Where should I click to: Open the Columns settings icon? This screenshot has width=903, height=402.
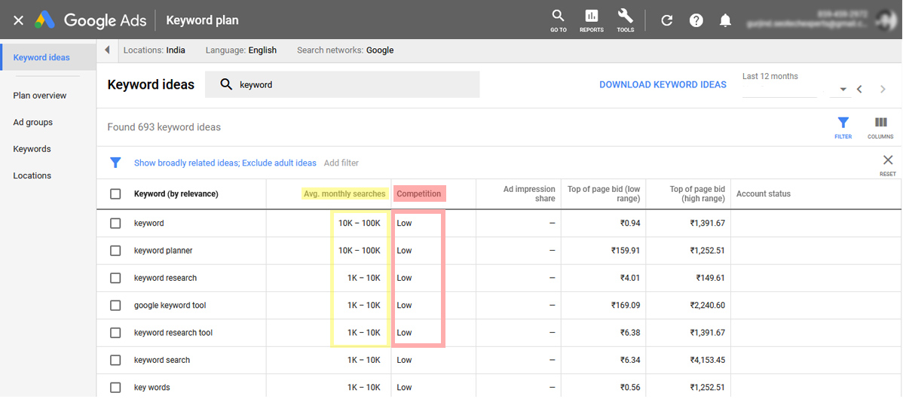tap(880, 128)
